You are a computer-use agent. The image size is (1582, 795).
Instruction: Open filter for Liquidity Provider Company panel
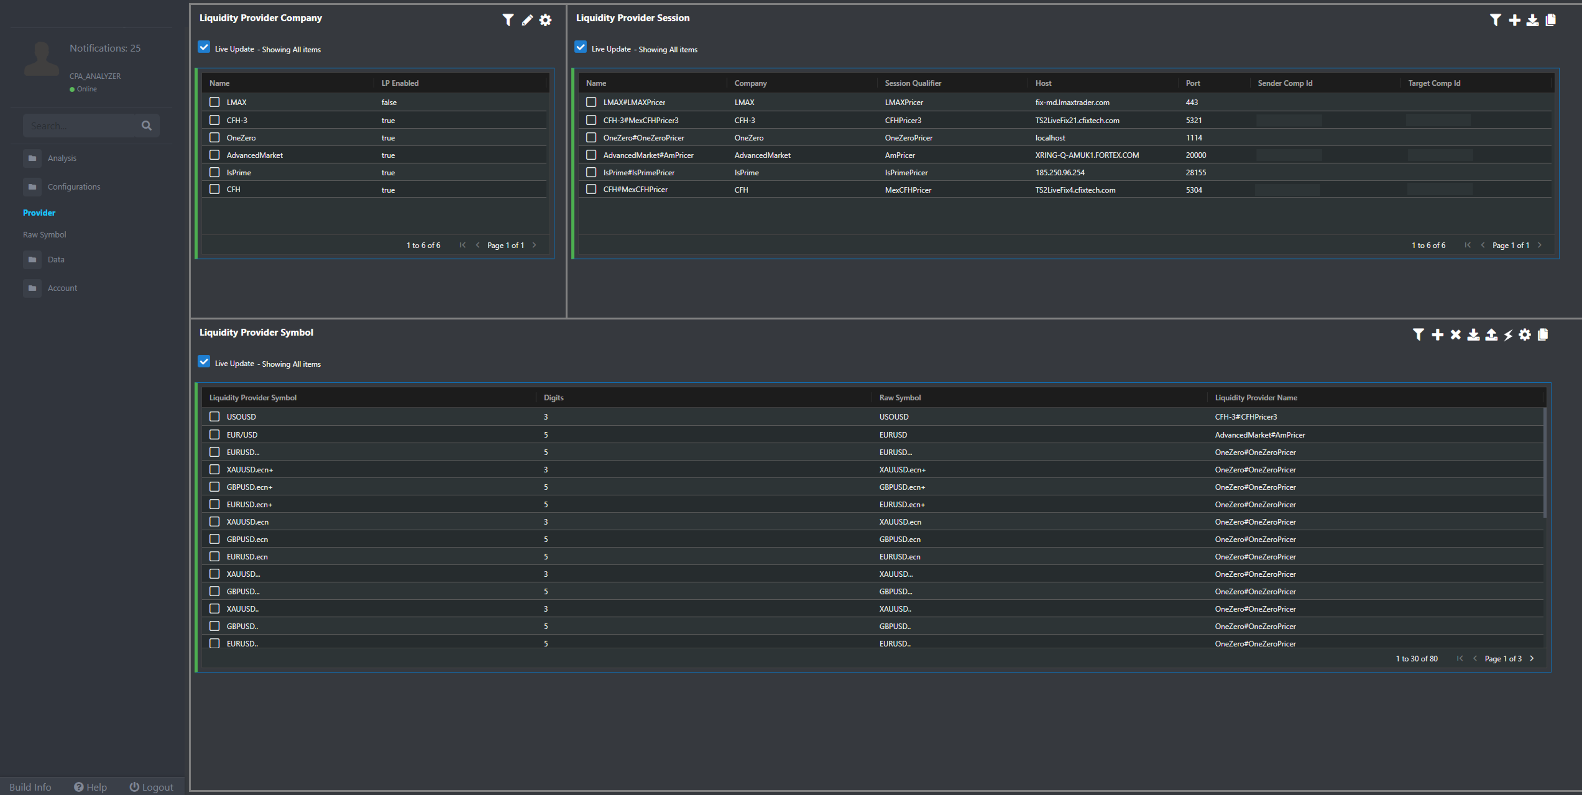(x=508, y=20)
